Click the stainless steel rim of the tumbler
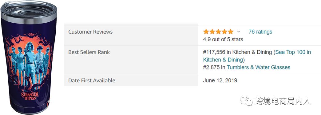Screen dimensions: 321x115 pos(29,19)
